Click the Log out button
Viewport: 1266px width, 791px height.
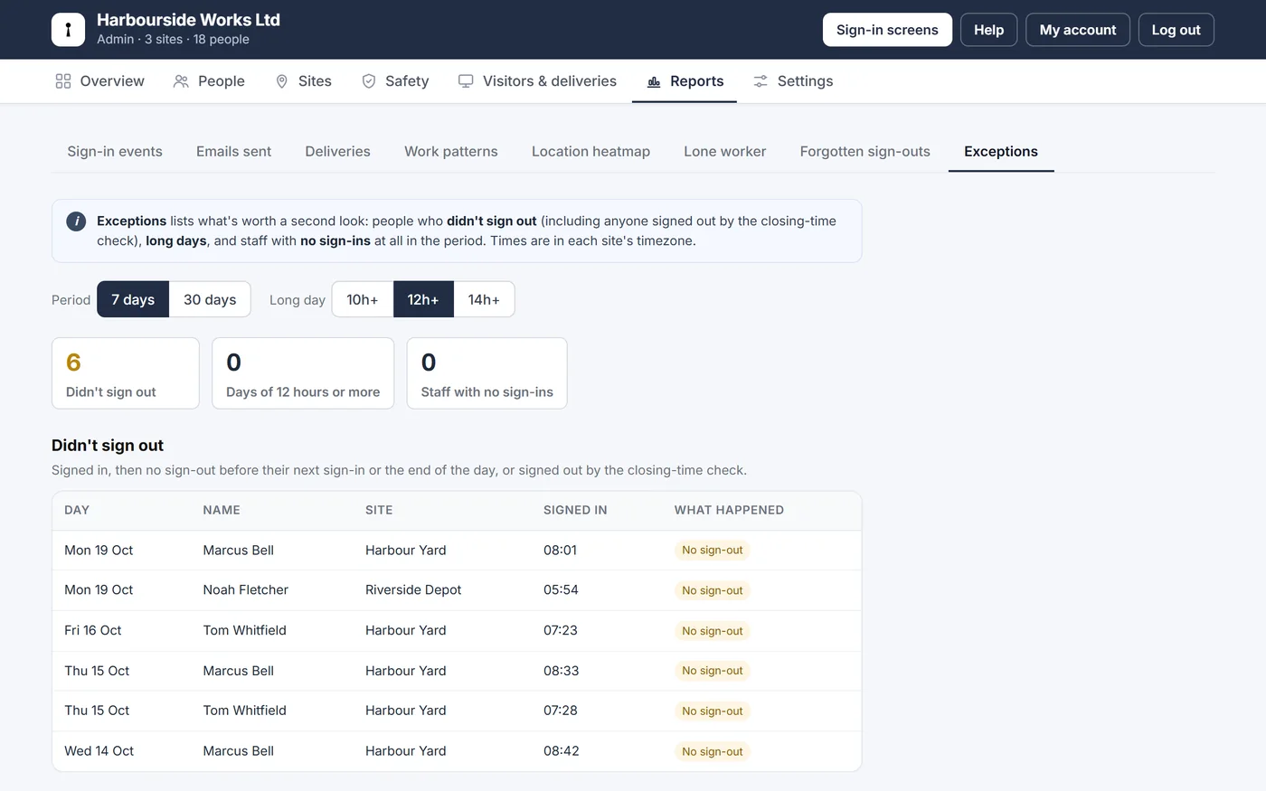1176,30
